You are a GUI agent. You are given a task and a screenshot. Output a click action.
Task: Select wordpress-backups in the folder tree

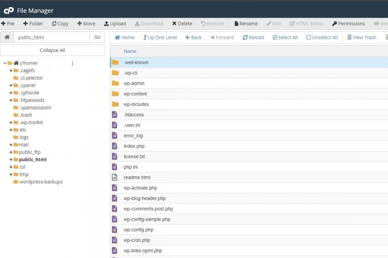41,182
